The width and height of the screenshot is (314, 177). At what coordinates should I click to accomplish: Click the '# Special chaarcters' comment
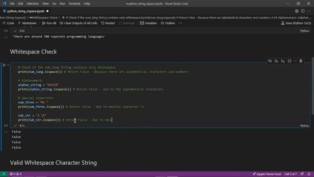[x=36, y=98]
